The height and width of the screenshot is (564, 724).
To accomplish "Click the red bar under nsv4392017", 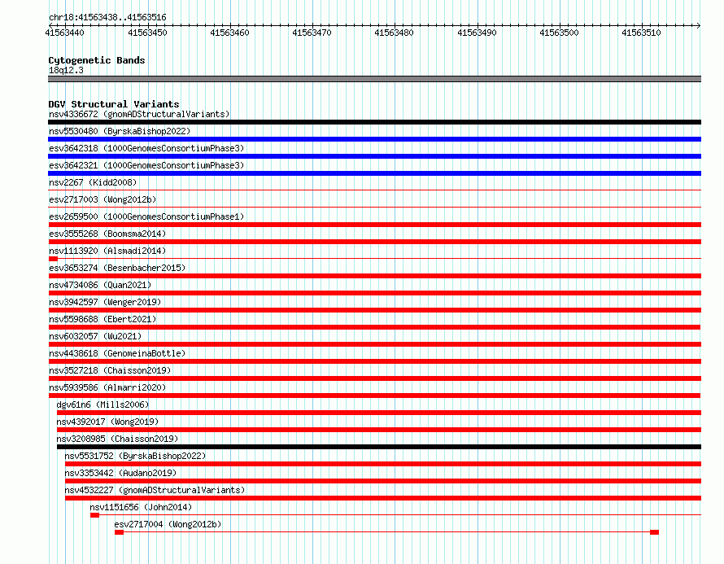I will 378,430.
